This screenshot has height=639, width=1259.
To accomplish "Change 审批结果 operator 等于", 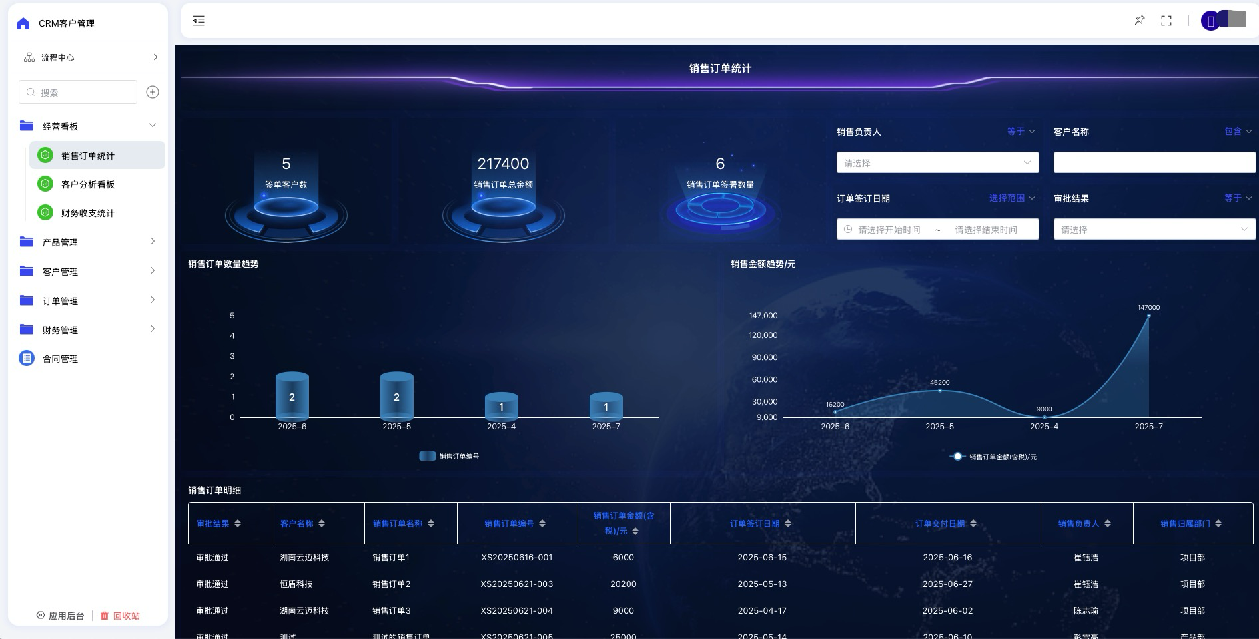I will pos(1238,198).
